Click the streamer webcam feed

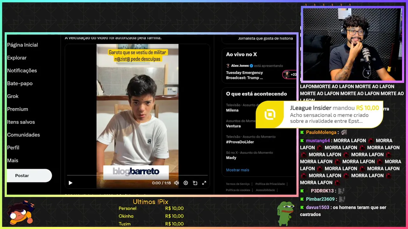[x=352, y=44]
